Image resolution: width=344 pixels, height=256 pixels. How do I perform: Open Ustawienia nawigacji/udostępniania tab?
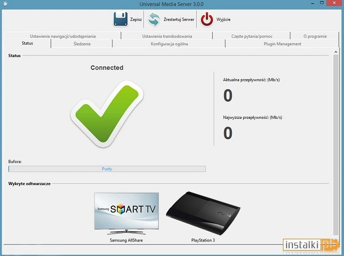pyautogui.click(x=63, y=36)
